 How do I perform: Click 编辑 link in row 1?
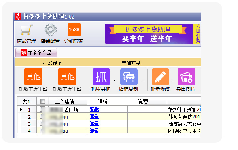click(94, 109)
